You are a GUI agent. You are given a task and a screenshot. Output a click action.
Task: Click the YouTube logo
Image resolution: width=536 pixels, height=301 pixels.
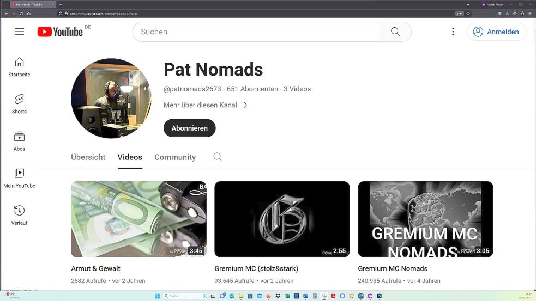60,32
